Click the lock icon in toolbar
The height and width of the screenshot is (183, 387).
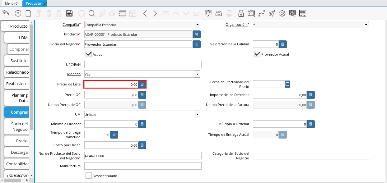click(x=241, y=13)
